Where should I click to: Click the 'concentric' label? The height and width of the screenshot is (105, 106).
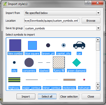[x=29, y=71]
